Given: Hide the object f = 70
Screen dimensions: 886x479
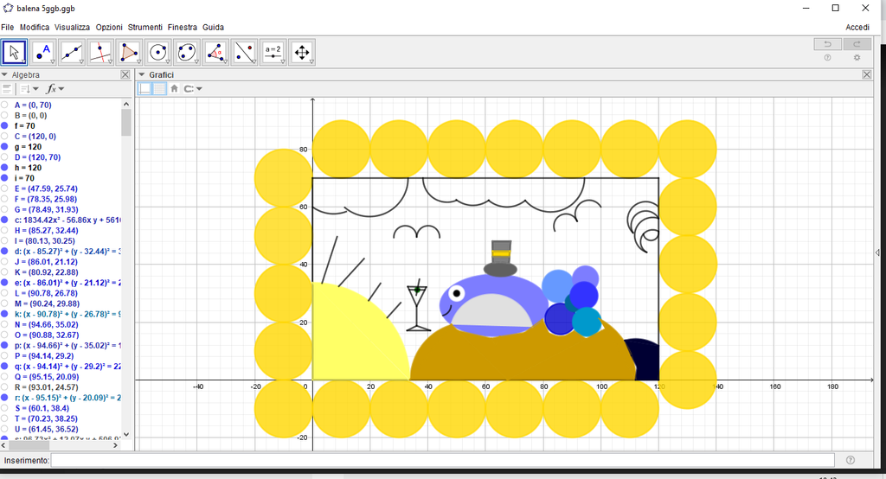Looking at the screenshot, I should (x=5, y=126).
